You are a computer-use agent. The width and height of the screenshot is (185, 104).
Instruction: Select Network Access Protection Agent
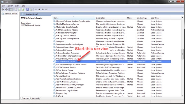(69, 44)
